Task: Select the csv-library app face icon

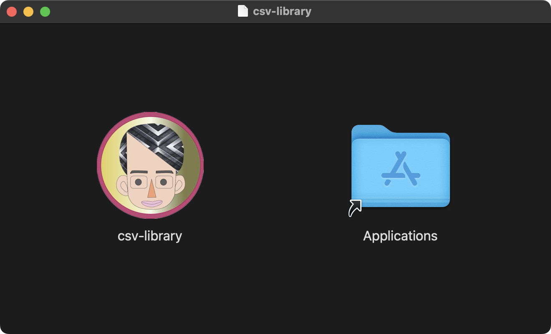Action: point(150,165)
